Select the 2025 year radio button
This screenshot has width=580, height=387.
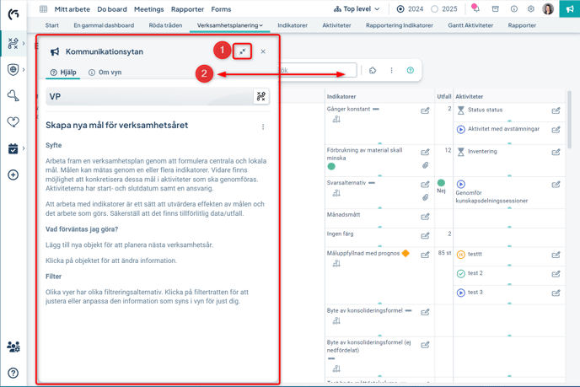coord(435,9)
